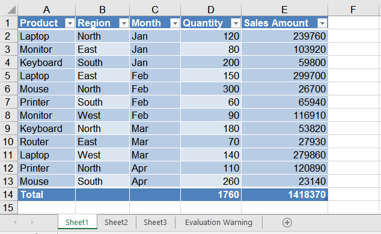Open the Product column filter dropdown
This screenshot has height=234, width=381.
coord(70,23)
